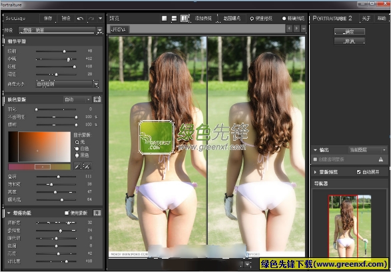Click the 羽化 feathering slider
This screenshot has height=272, width=391.
point(56,109)
